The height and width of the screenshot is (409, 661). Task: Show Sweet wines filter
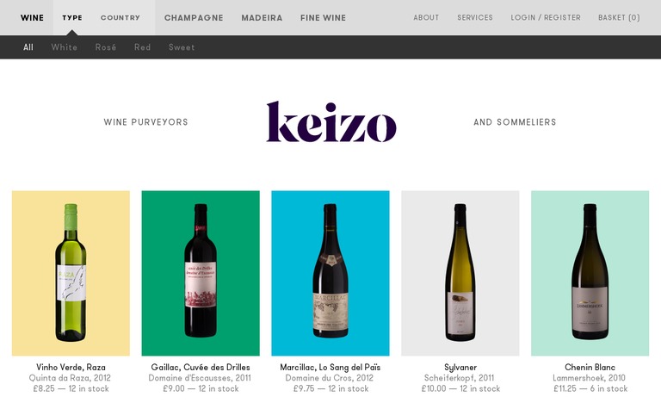pos(182,47)
